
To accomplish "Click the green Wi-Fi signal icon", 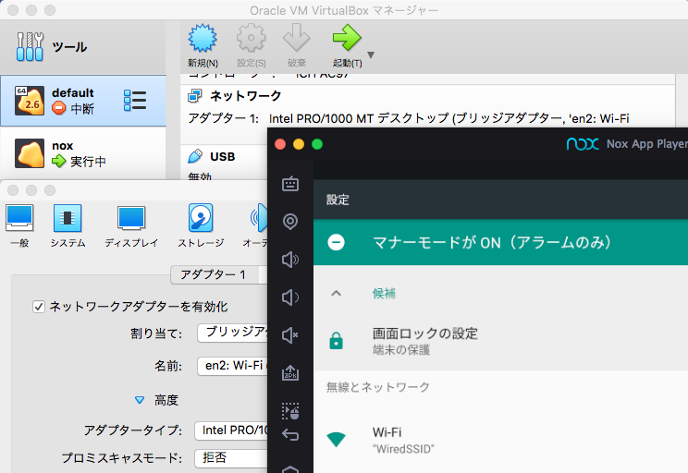I will click(336, 439).
